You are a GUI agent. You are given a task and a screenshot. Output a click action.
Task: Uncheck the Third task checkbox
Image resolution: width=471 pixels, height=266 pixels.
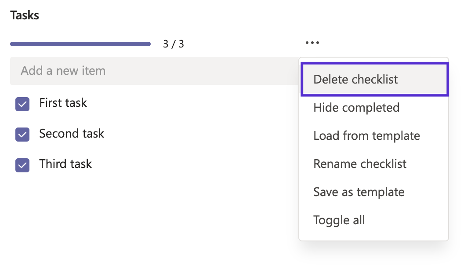point(22,165)
